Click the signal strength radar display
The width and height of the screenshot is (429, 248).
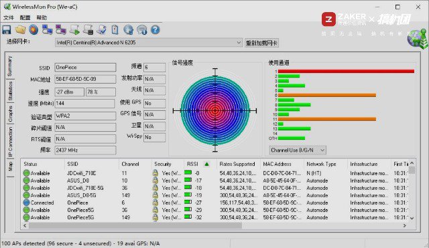tap(215, 110)
